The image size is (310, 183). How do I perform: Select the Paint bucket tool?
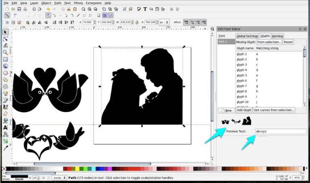(x=6, y=121)
